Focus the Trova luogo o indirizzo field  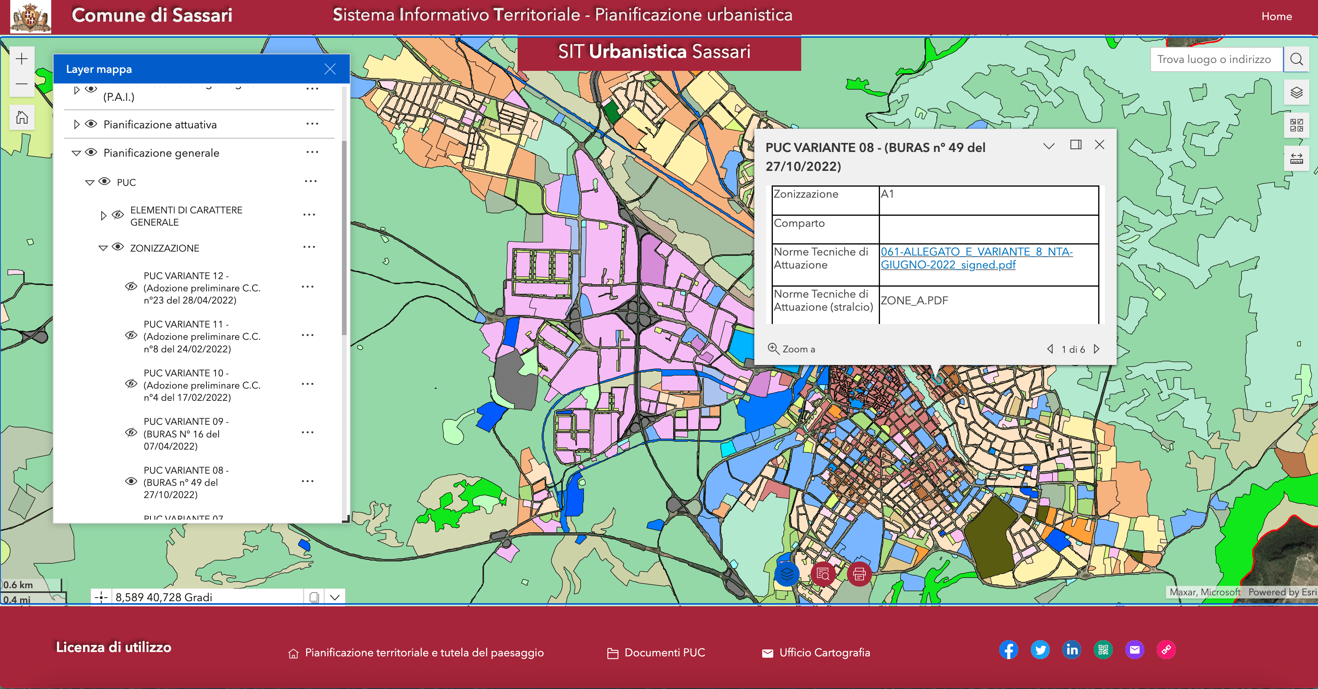point(1216,59)
